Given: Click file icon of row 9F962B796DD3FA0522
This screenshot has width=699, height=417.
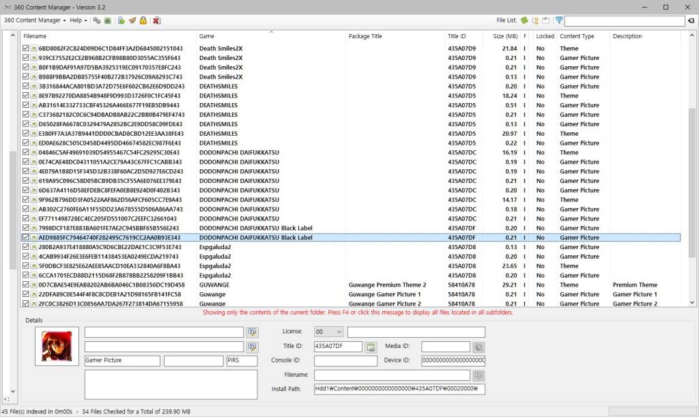Looking at the screenshot, I should [x=34, y=199].
